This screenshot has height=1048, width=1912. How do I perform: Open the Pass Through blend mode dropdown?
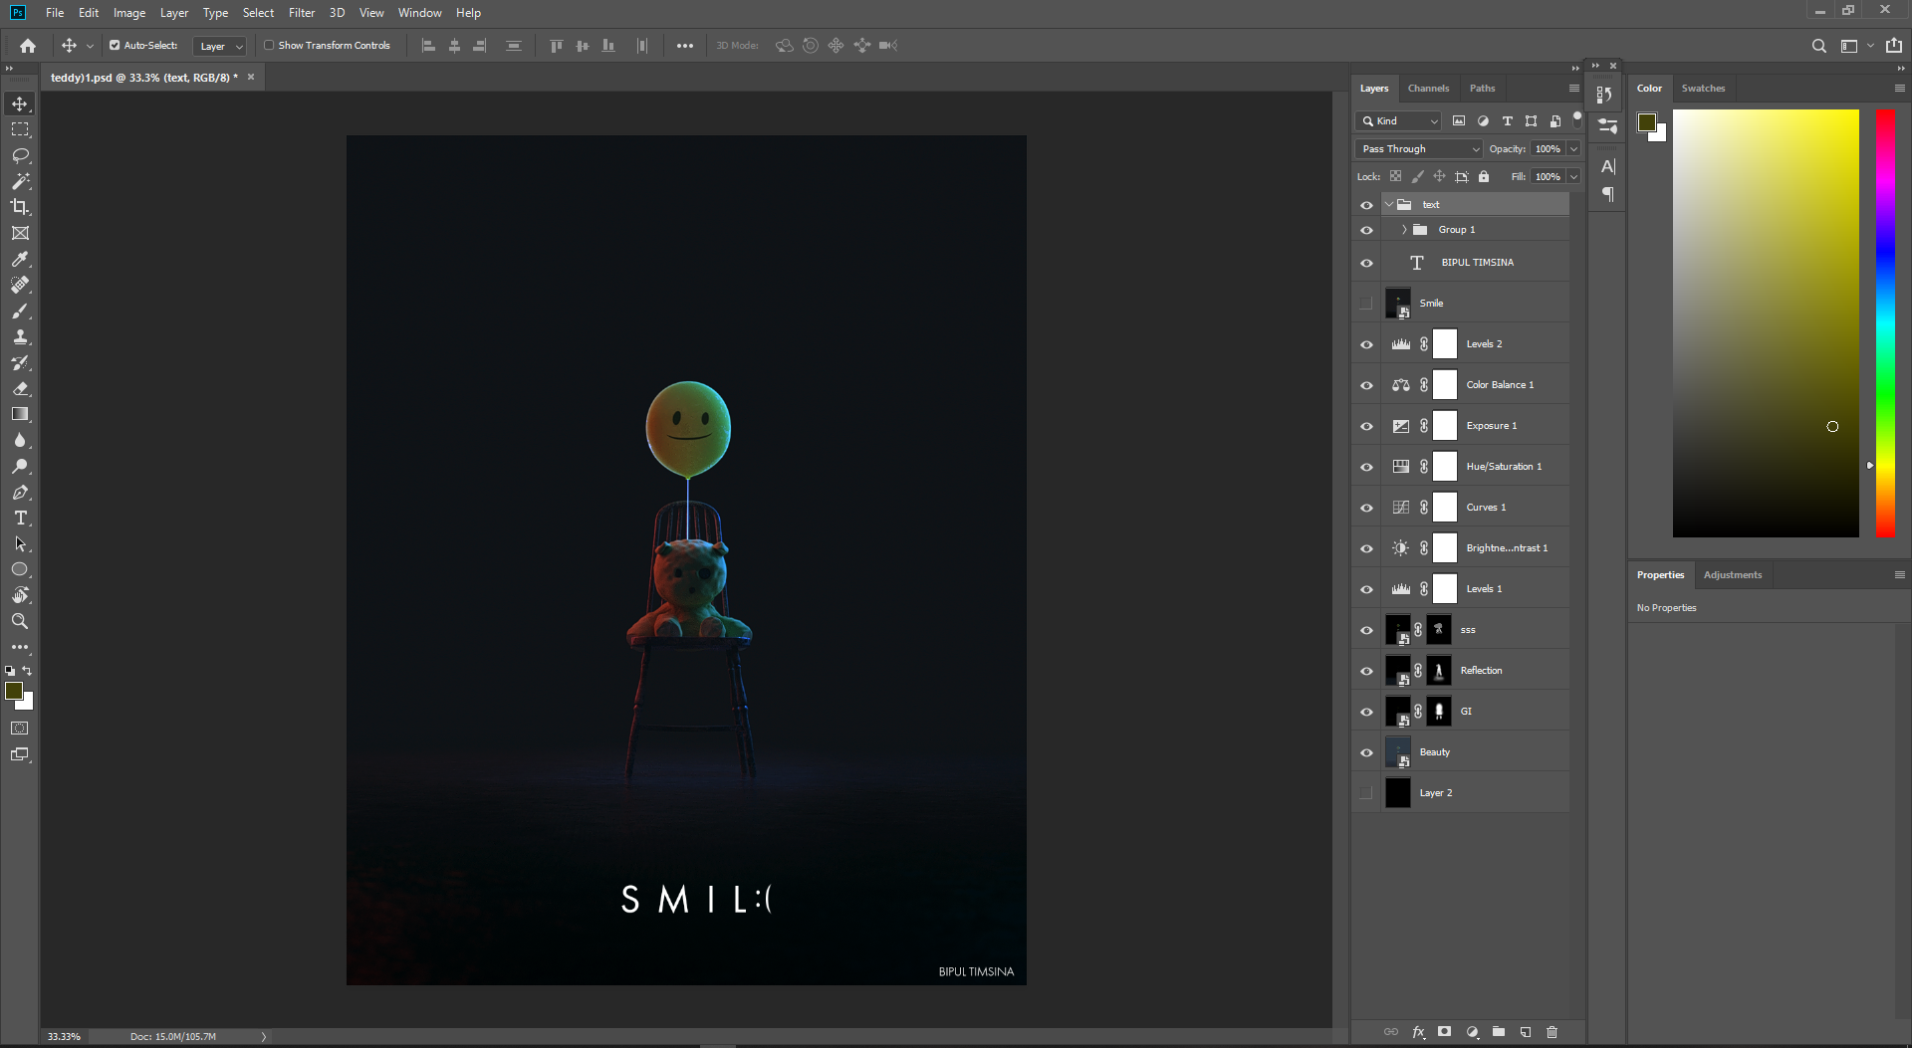(1419, 149)
